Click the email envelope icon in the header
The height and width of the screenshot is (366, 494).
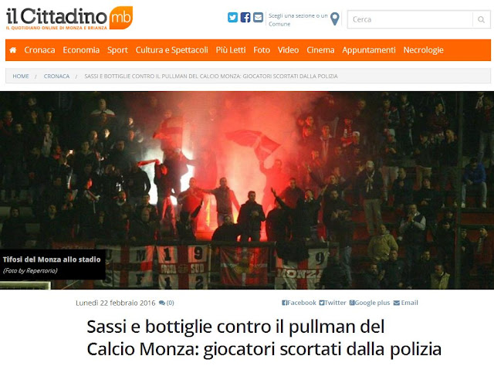click(258, 17)
